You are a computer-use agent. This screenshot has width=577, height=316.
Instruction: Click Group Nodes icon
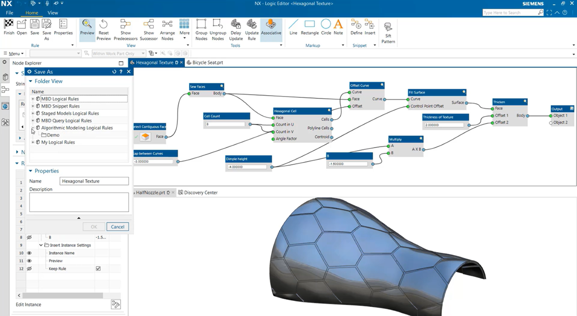[201, 24]
